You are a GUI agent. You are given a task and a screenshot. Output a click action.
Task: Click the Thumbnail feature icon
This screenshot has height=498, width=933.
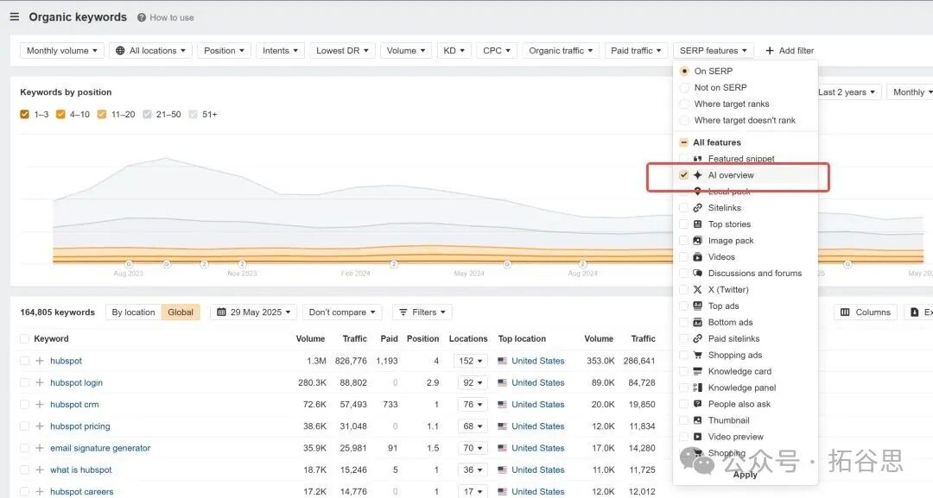click(x=697, y=420)
